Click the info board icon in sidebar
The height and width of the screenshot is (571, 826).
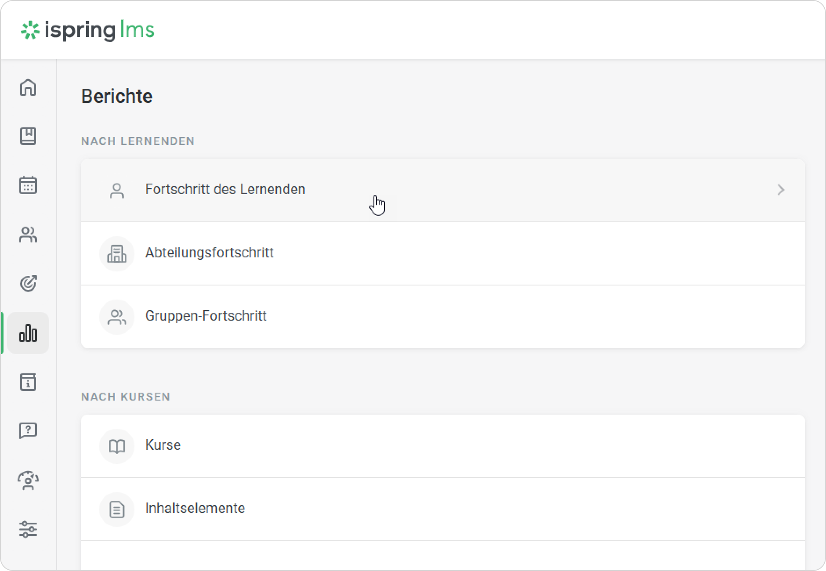point(28,383)
